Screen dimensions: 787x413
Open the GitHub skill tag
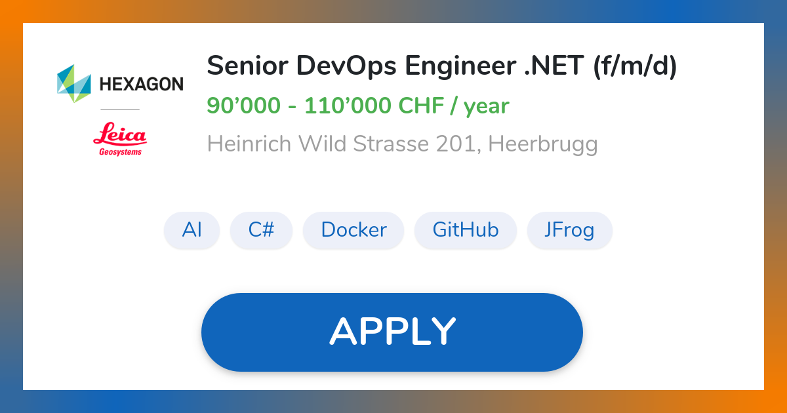pos(466,230)
